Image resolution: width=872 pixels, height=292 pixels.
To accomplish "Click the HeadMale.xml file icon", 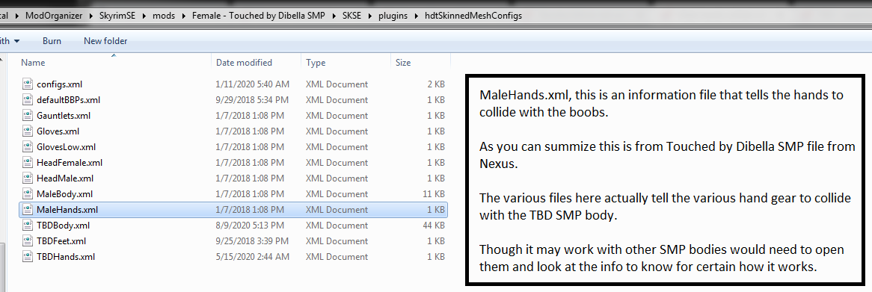I will click(28, 178).
